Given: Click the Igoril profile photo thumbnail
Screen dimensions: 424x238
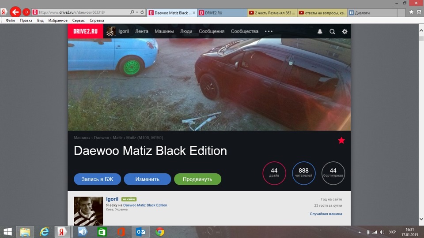Looking at the screenshot, I should pos(88,211).
